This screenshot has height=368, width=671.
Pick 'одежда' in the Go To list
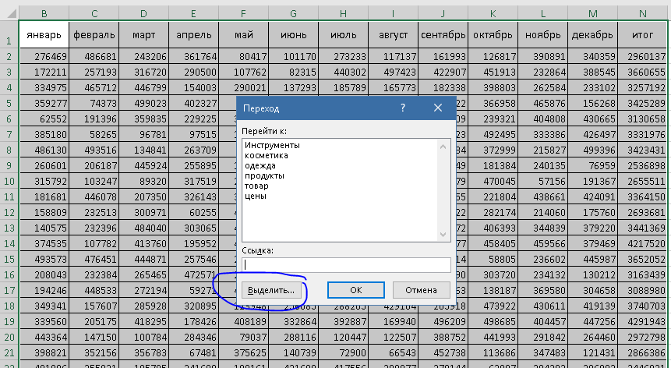(260, 165)
